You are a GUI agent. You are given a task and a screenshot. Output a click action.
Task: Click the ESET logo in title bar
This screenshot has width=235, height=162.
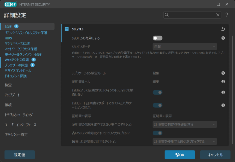[10, 4]
